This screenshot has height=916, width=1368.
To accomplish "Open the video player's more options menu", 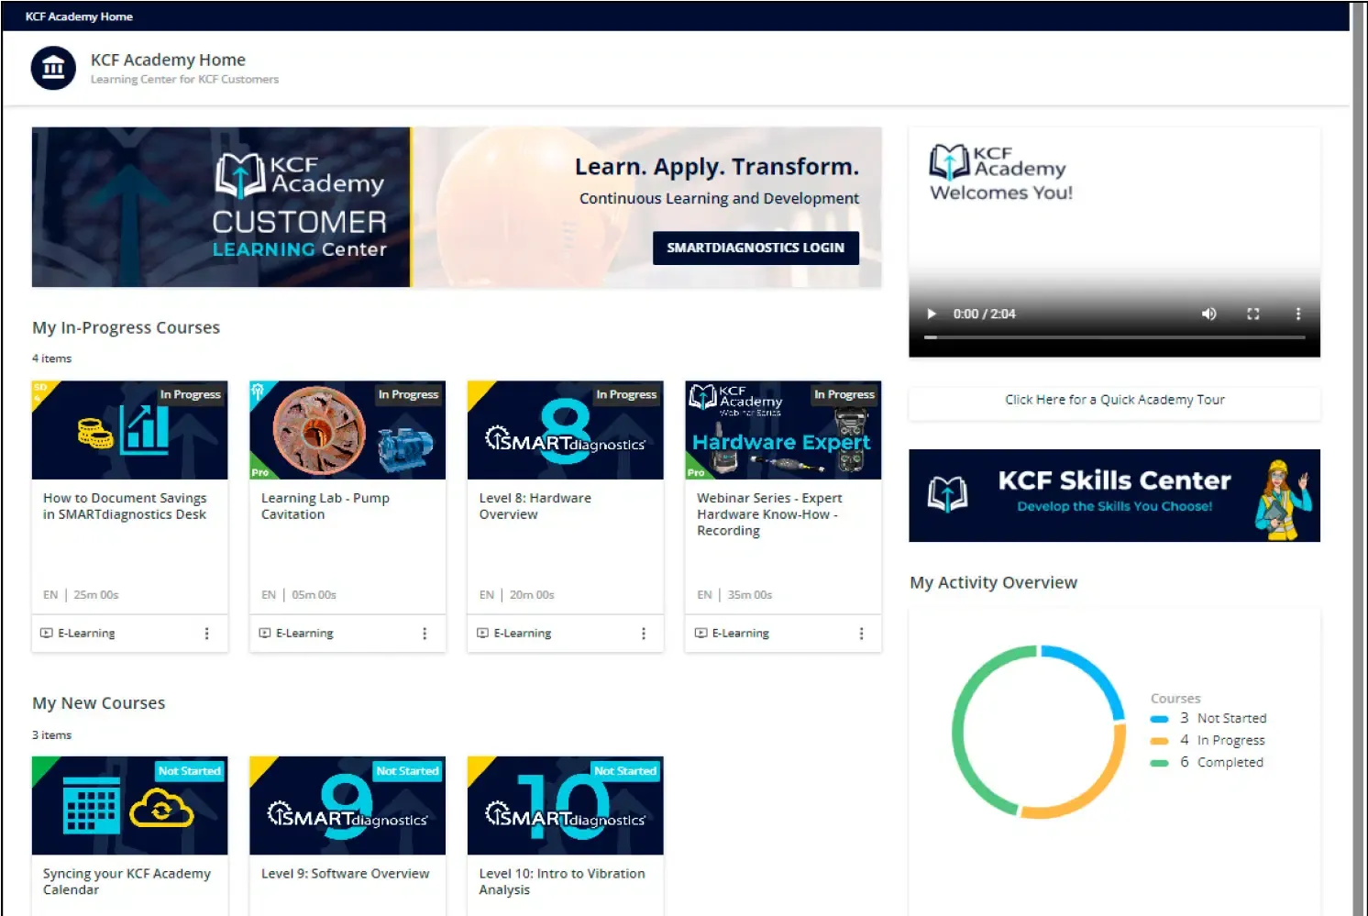I will click(x=1297, y=314).
